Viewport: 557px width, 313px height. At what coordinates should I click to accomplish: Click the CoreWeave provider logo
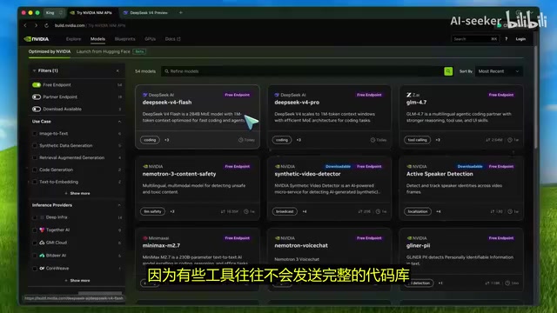(x=42, y=269)
